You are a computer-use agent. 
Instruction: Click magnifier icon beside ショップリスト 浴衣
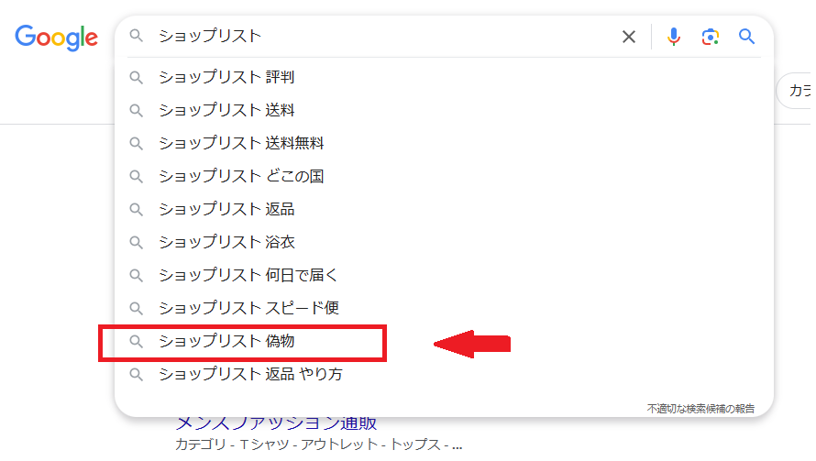(x=137, y=243)
